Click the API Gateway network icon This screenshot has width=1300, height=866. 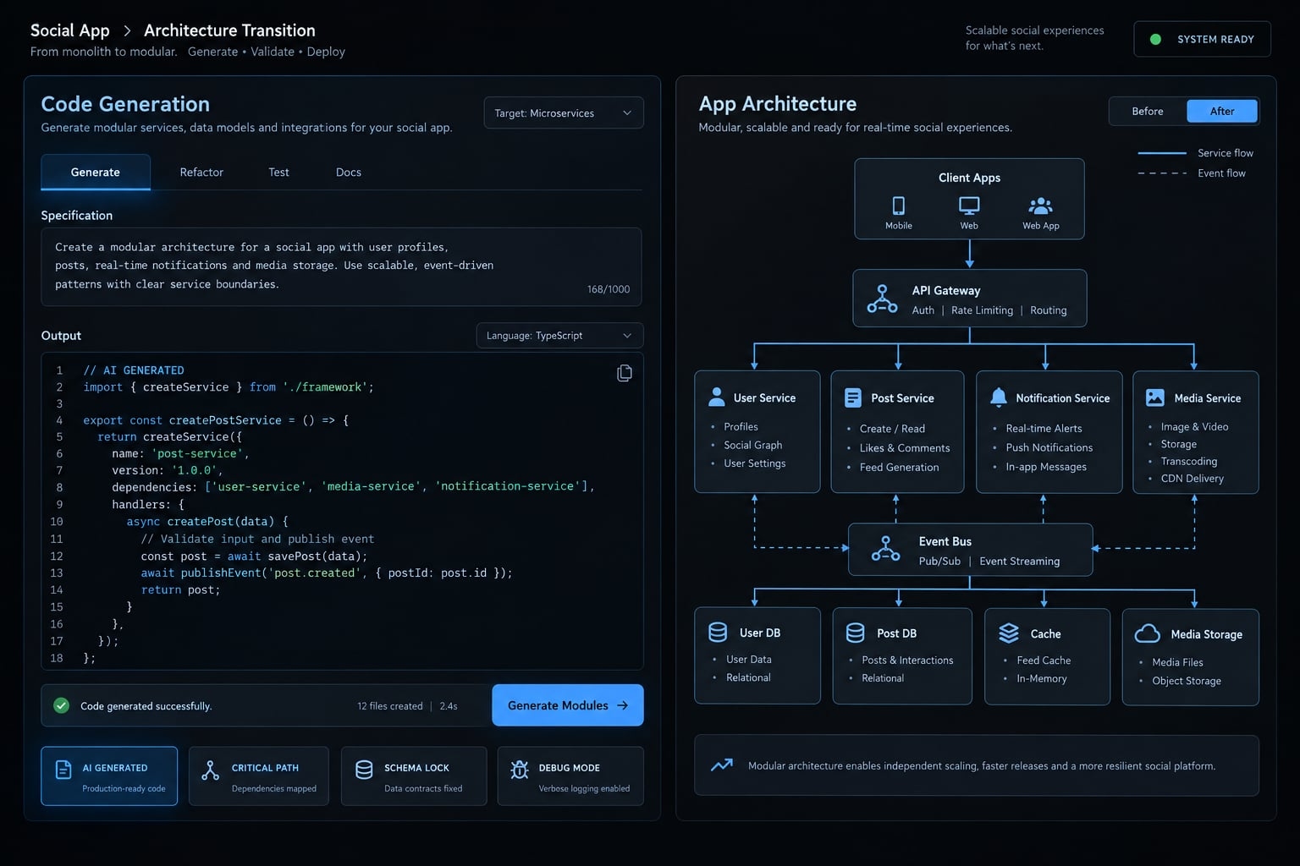tap(882, 299)
